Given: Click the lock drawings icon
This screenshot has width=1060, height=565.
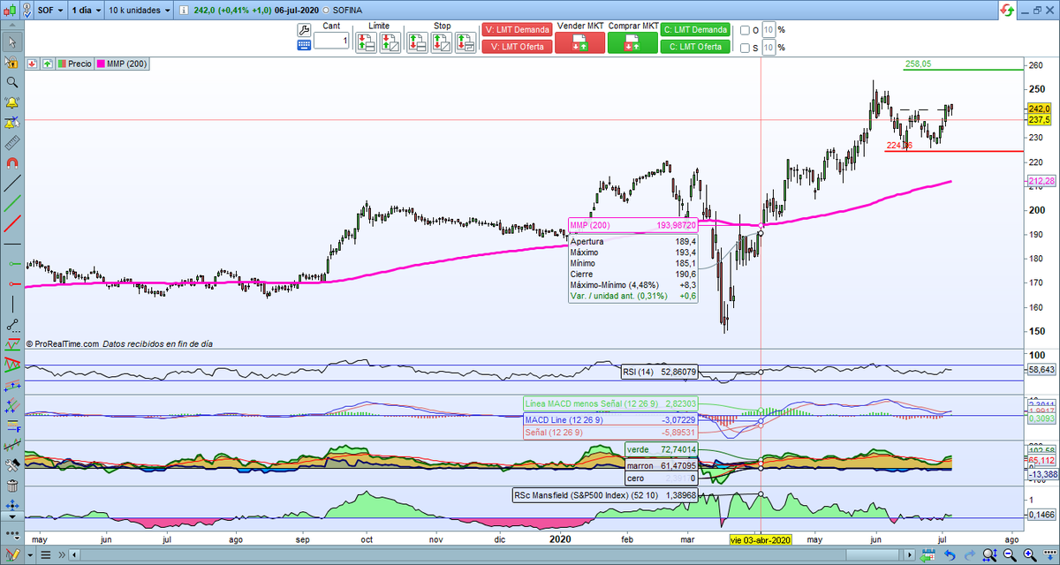Looking at the screenshot, I should pyautogui.click(x=11, y=62).
